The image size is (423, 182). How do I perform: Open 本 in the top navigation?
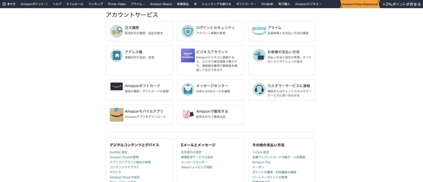click(195, 4)
